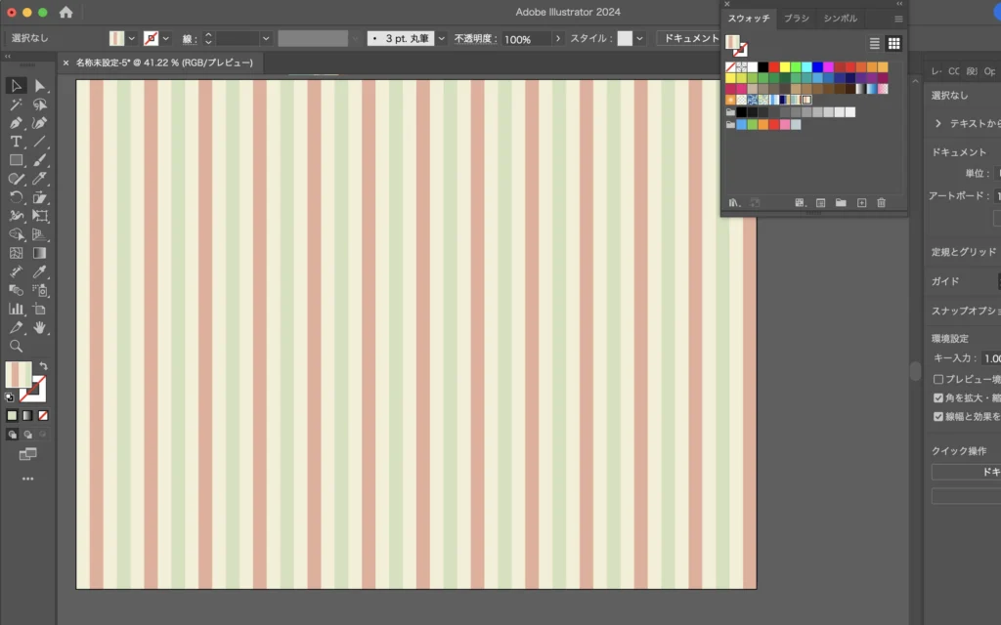
Task: Create a new swatch with plus icon
Action: pyautogui.click(x=861, y=203)
